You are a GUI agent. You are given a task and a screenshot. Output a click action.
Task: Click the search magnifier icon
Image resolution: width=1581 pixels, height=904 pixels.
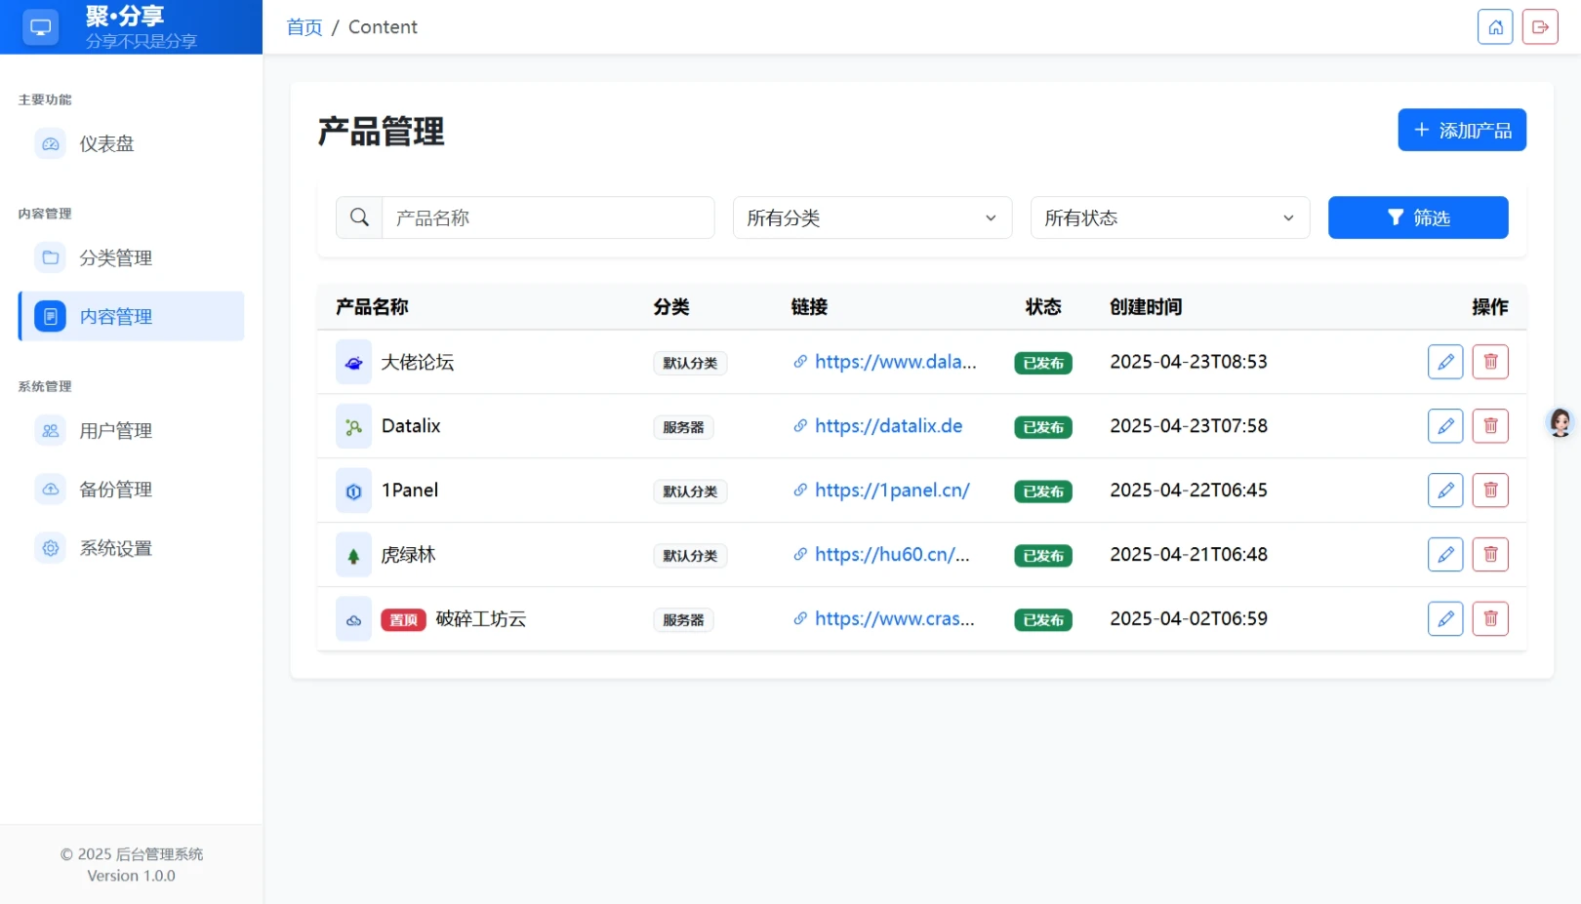click(x=359, y=217)
